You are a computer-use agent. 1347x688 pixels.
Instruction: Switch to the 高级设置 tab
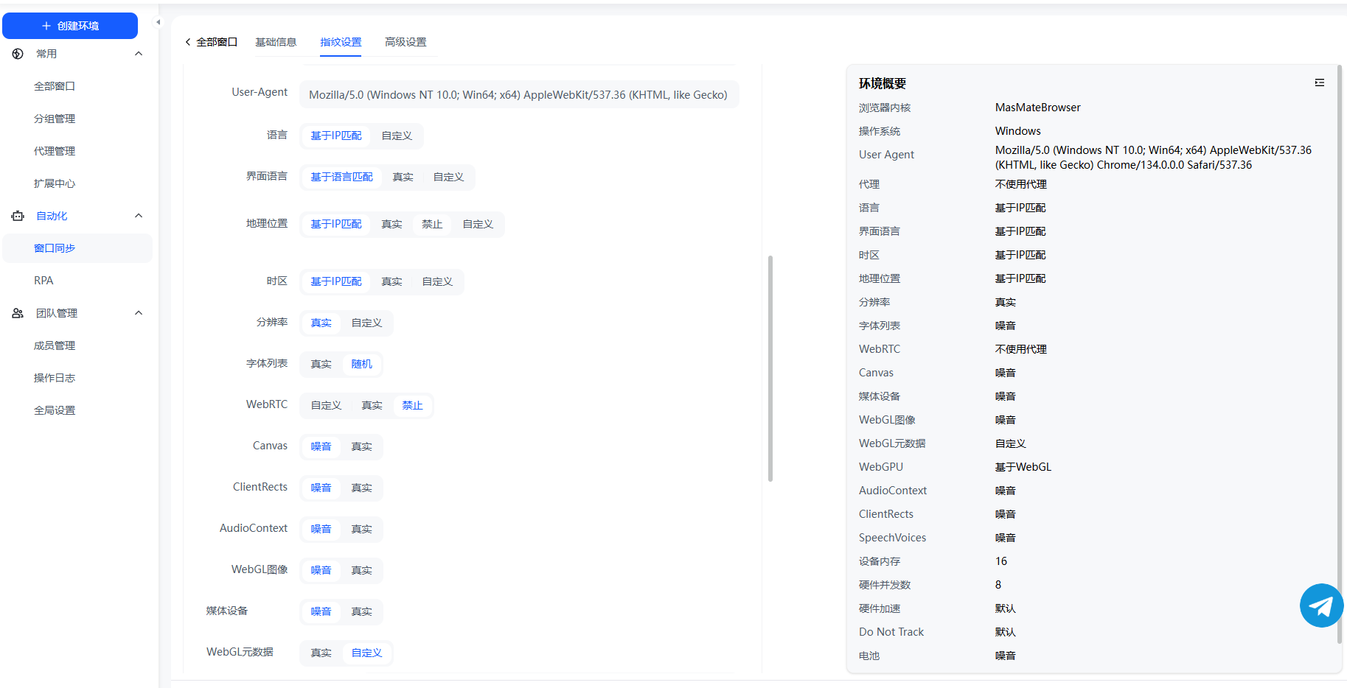(x=406, y=42)
